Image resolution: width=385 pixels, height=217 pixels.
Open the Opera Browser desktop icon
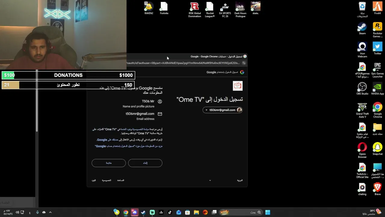362,150
